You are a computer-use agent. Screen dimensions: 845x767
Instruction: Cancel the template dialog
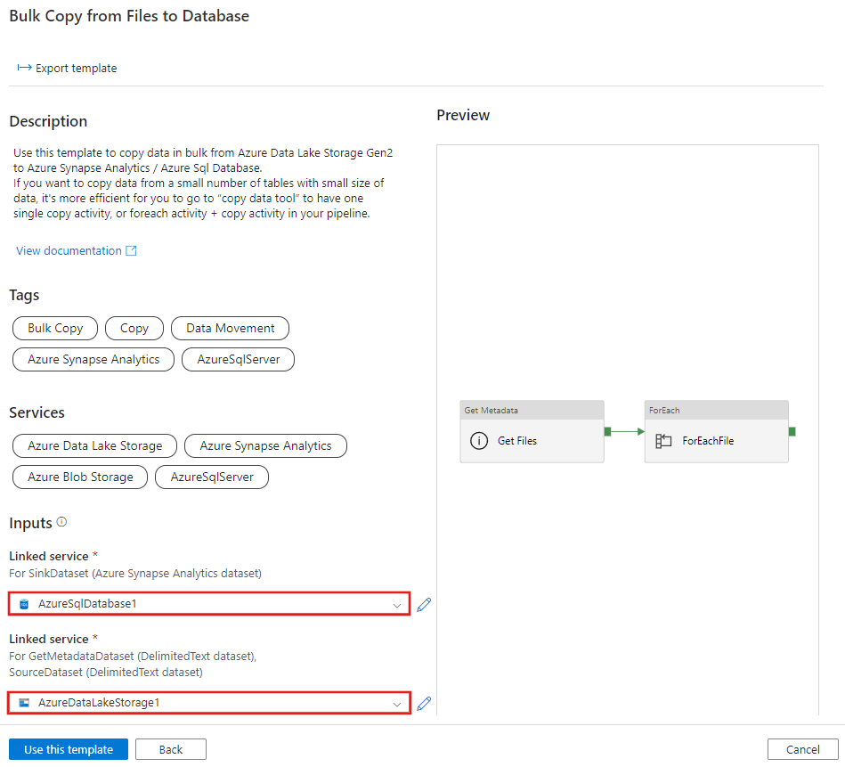pos(802,749)
